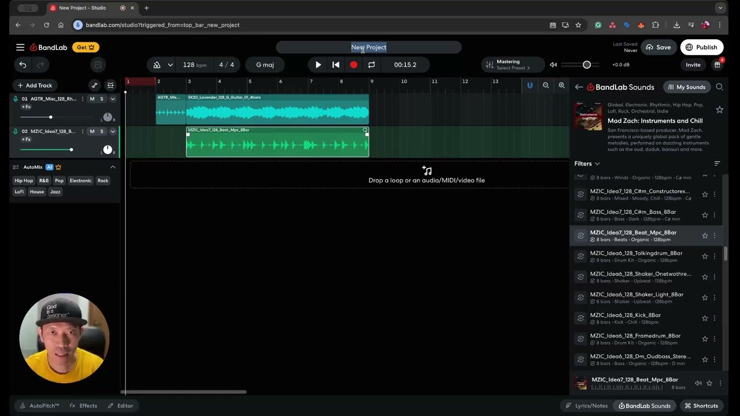
Task: Open the 4 / 4 time signature selector
Action: point(227,65)
